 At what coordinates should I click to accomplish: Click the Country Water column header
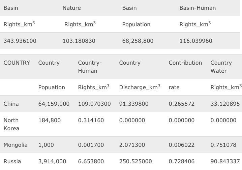coord(221,67)
